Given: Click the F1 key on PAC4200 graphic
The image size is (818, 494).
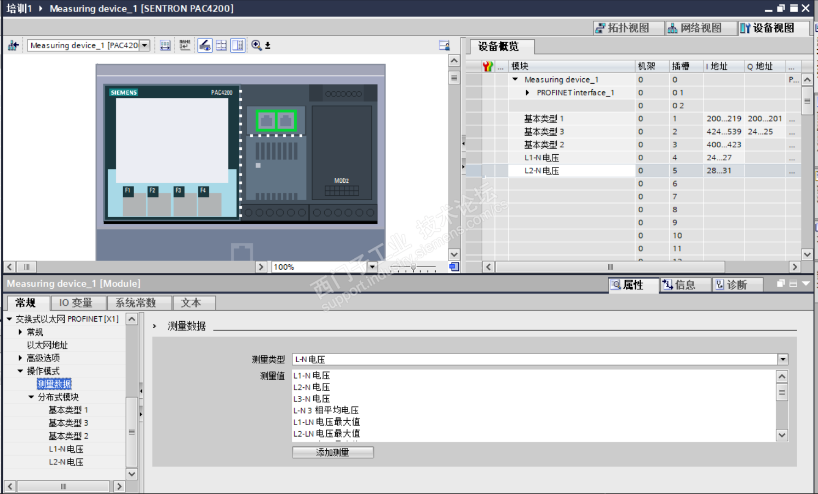Looking at the screenshot, I should point(128,191).
